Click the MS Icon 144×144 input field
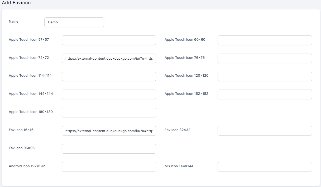321x187 pixels. point(265,167)
